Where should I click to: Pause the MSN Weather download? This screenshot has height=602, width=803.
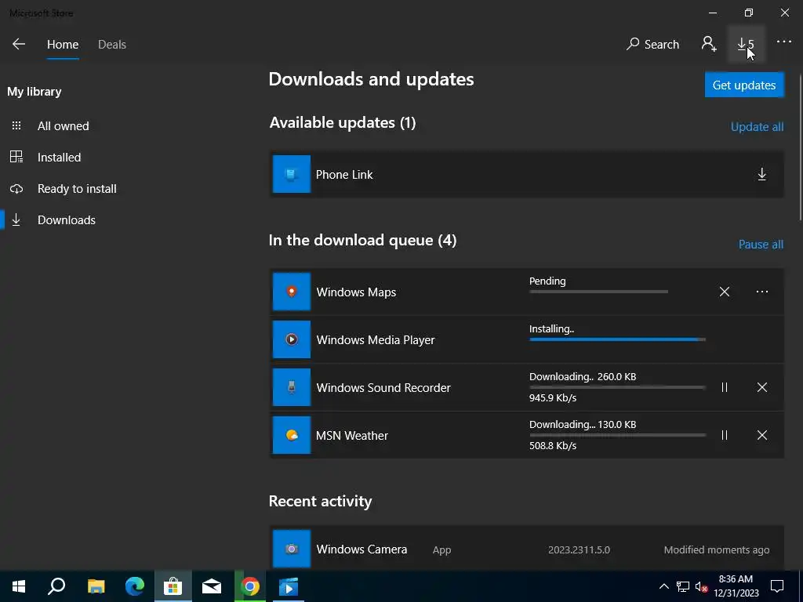click(724, 435)
